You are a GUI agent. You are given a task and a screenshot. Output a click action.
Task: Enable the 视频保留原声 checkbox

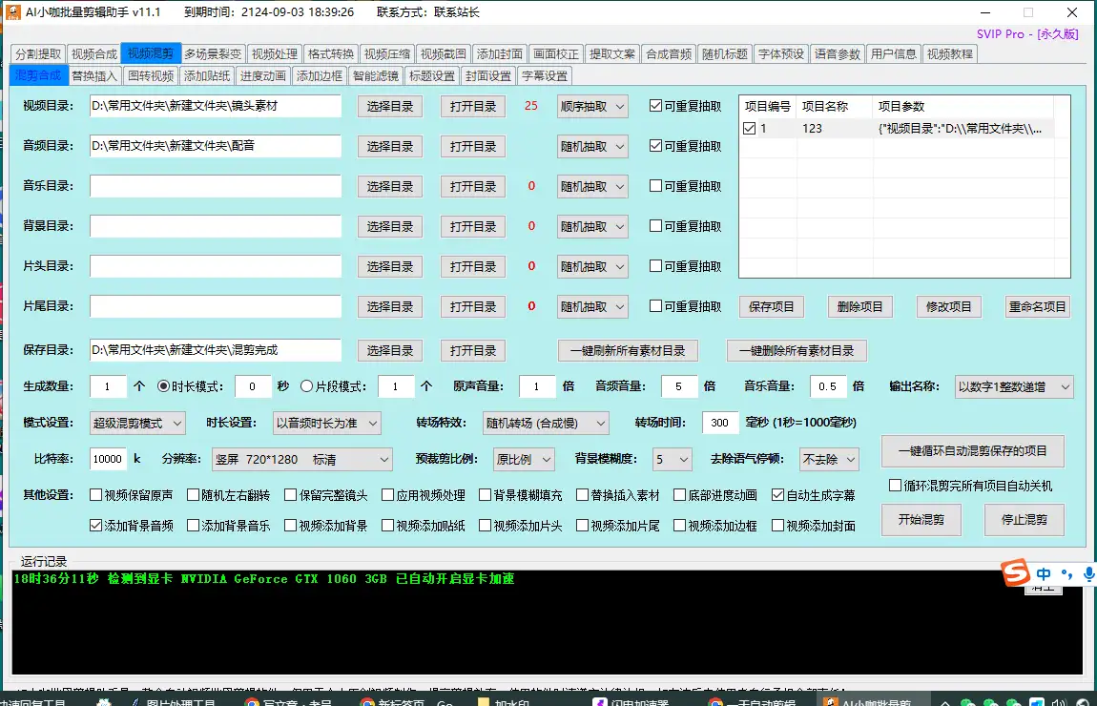95,495
